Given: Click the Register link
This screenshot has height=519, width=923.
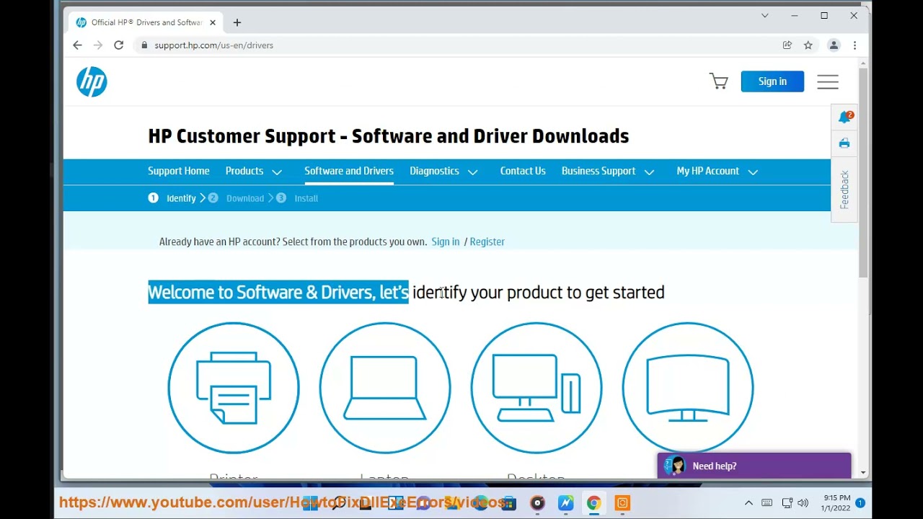Looking at the screenshot, I should coord(487,241).
